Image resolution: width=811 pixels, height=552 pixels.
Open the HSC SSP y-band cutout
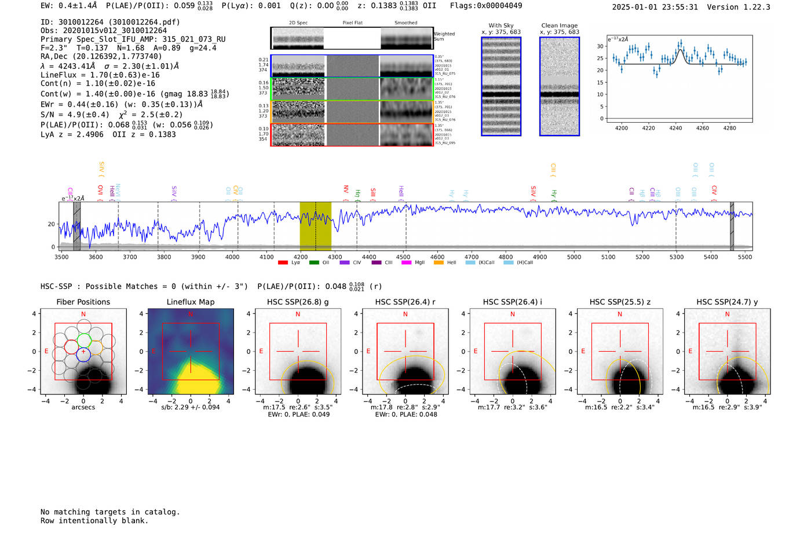727,352
